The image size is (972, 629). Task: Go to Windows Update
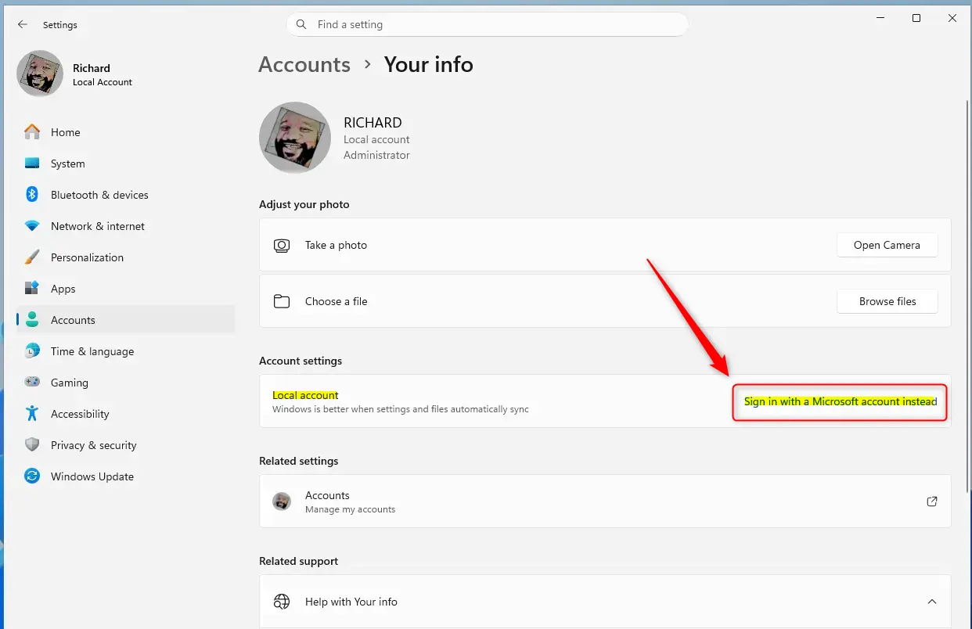pyautogui.click(x=125, y=476)
